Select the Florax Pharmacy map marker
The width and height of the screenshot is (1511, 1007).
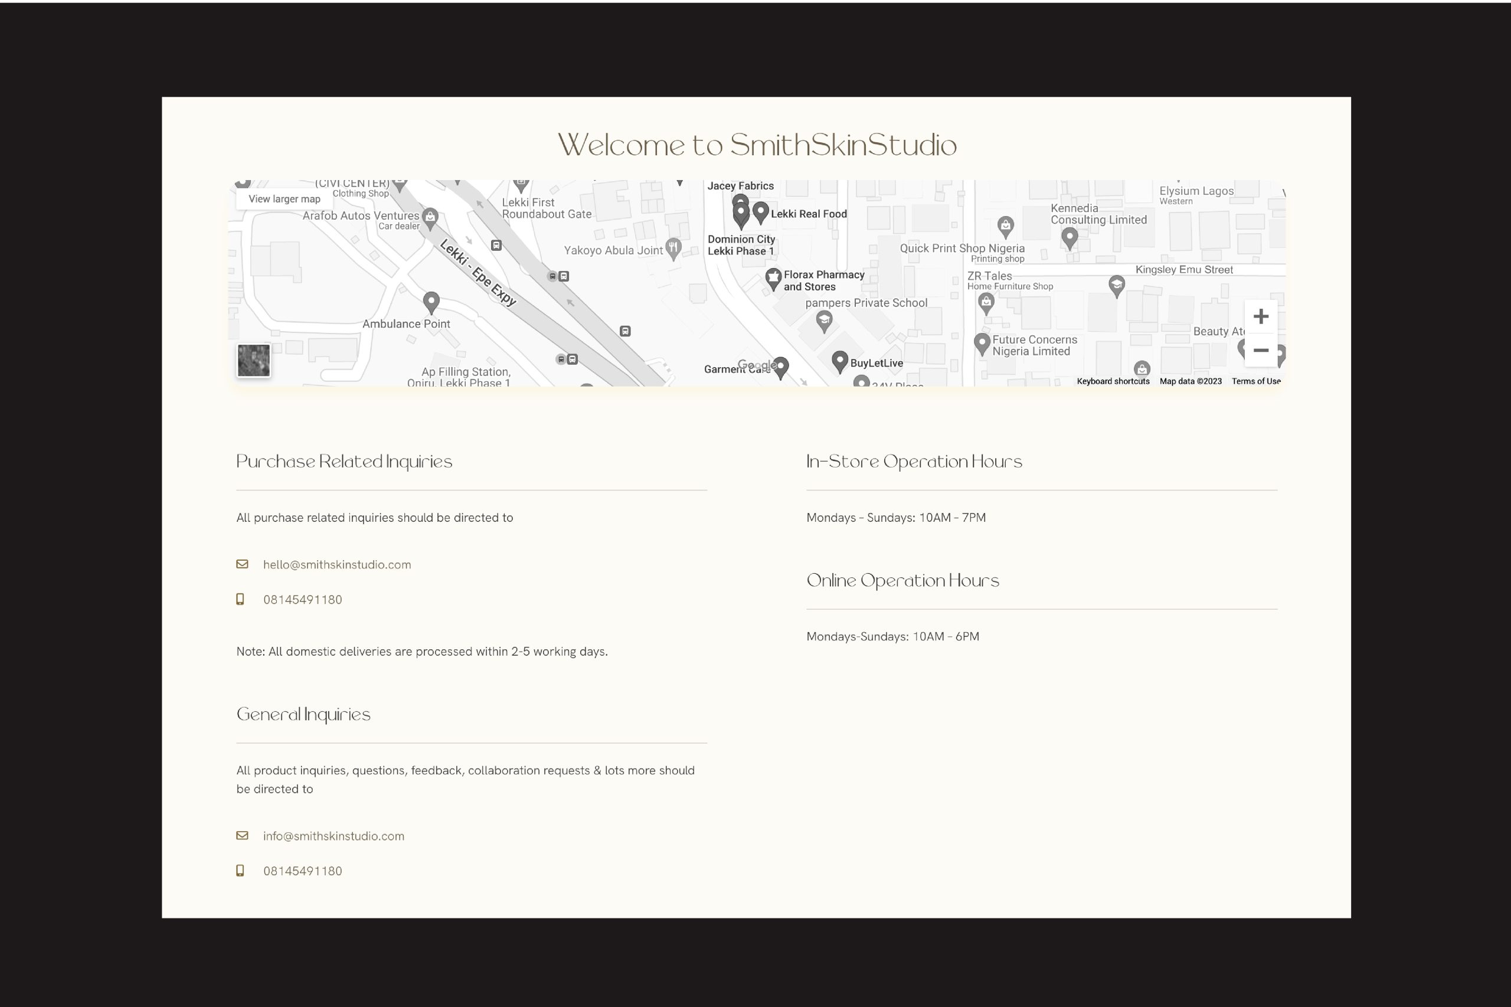click(x=773, y=278)
